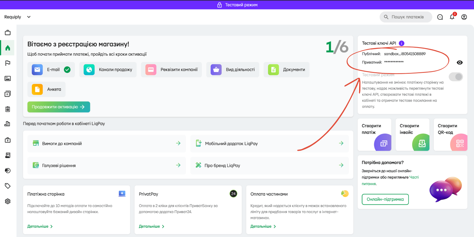474x237 pixels.
Task: Open the receipt document sidebar icon
Action: [8, 155]
